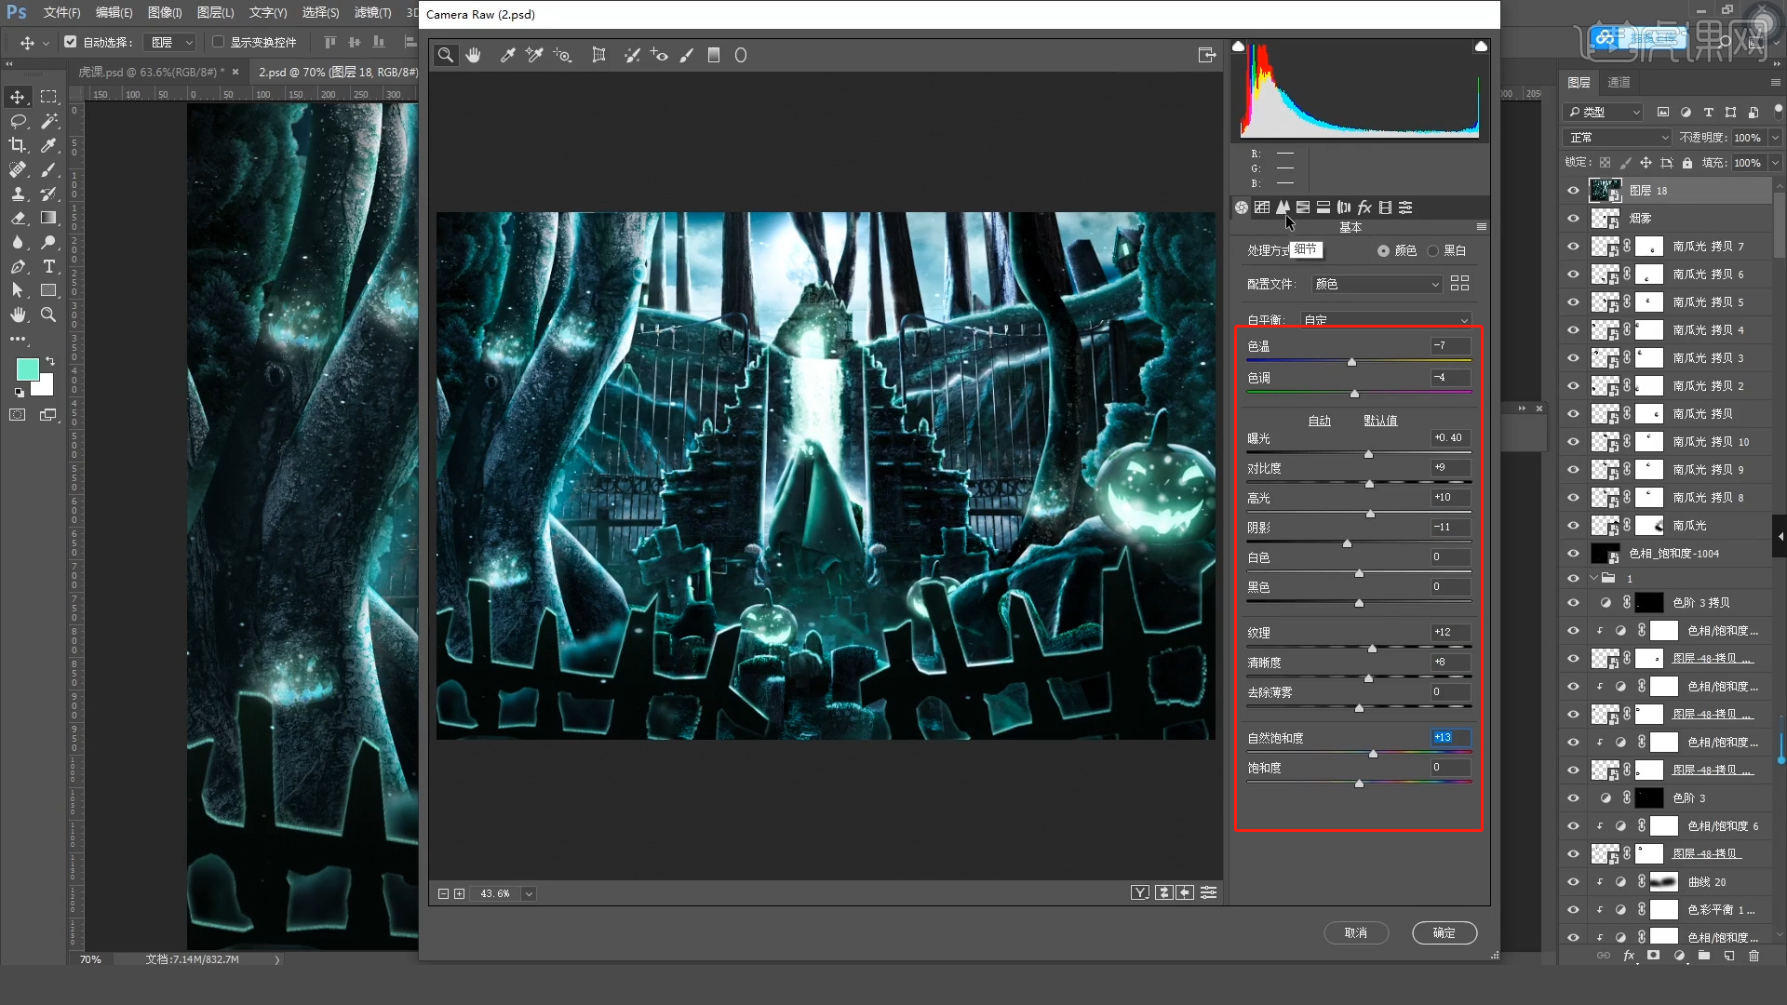
Task: Open the 配置文件 dropdown
Action: click(1377, 284)
